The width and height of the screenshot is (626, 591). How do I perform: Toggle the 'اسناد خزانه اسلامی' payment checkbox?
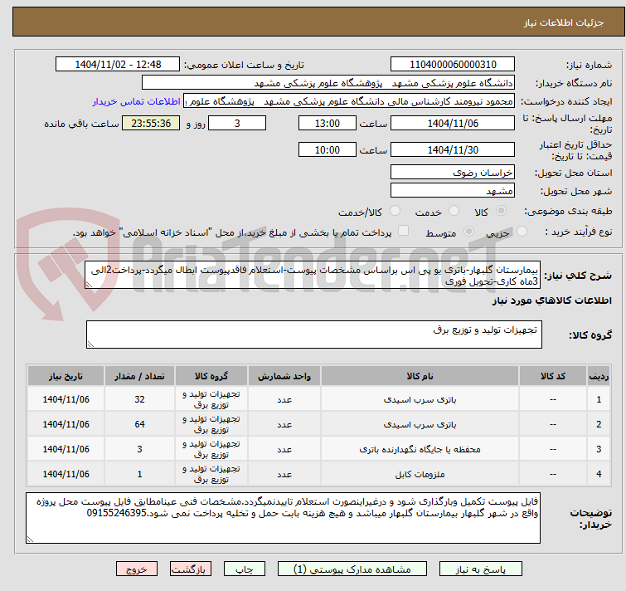coord(404,231)
